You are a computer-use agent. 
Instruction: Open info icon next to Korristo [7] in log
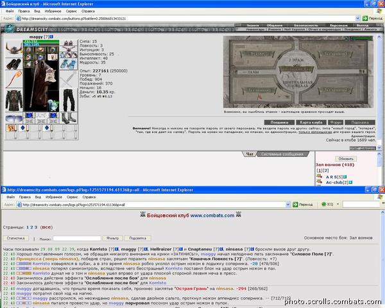coord(117,249)
